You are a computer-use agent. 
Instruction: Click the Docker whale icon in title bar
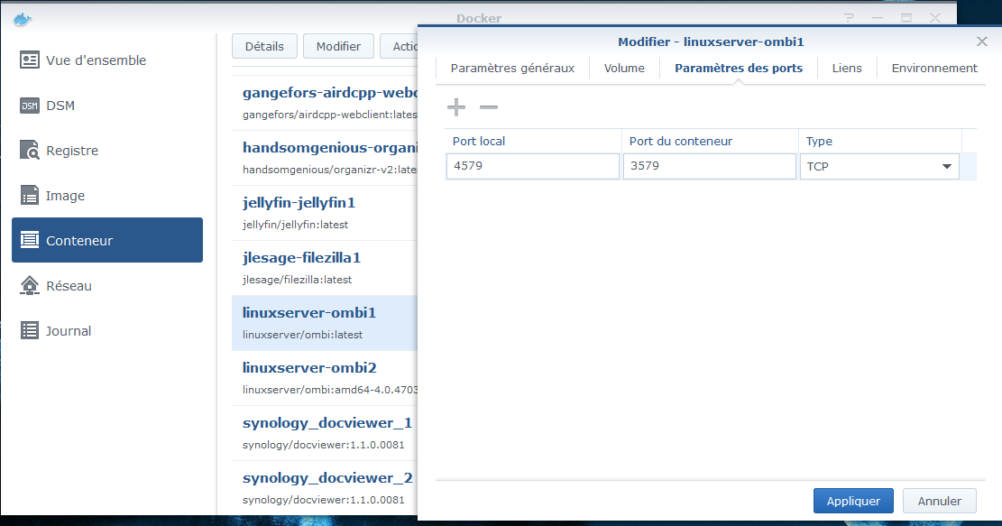click(x=23, y=19)
